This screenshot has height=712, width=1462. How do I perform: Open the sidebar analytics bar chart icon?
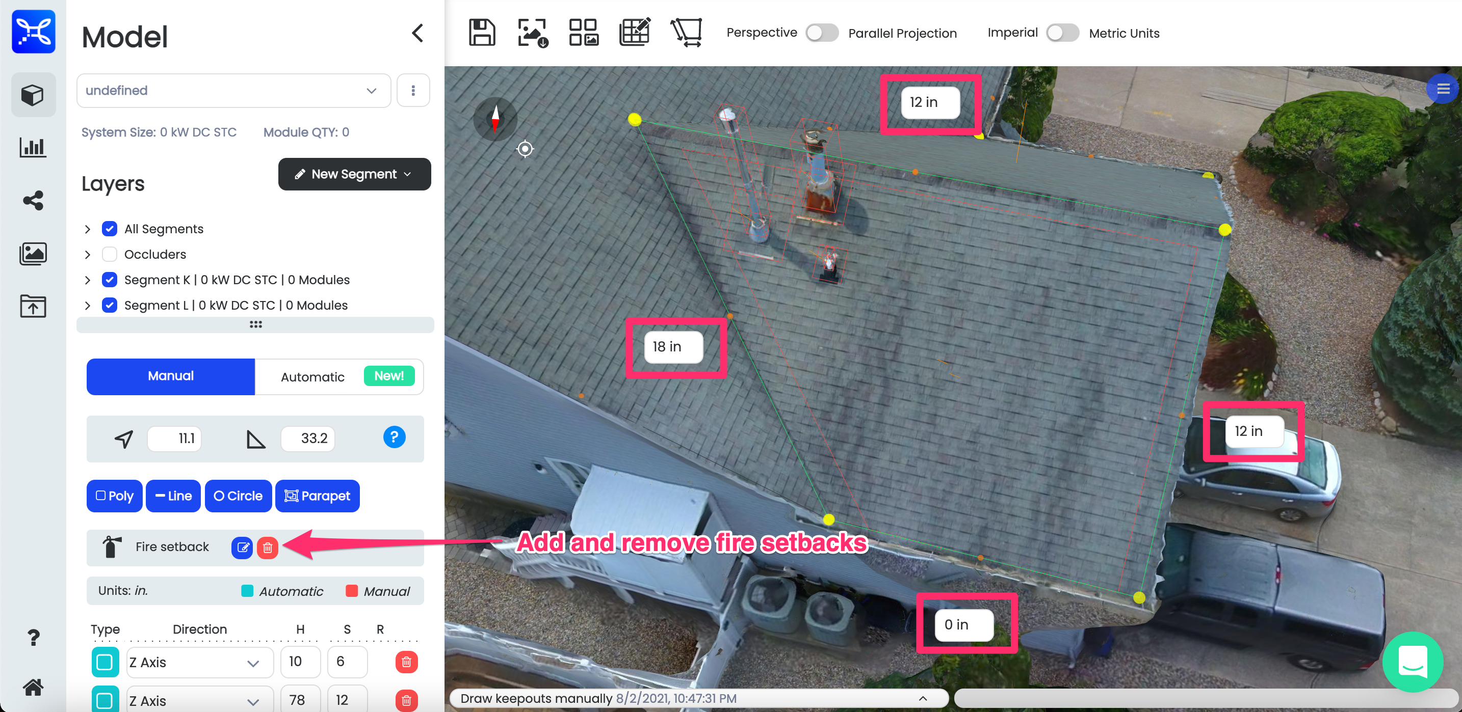point(33,147)
